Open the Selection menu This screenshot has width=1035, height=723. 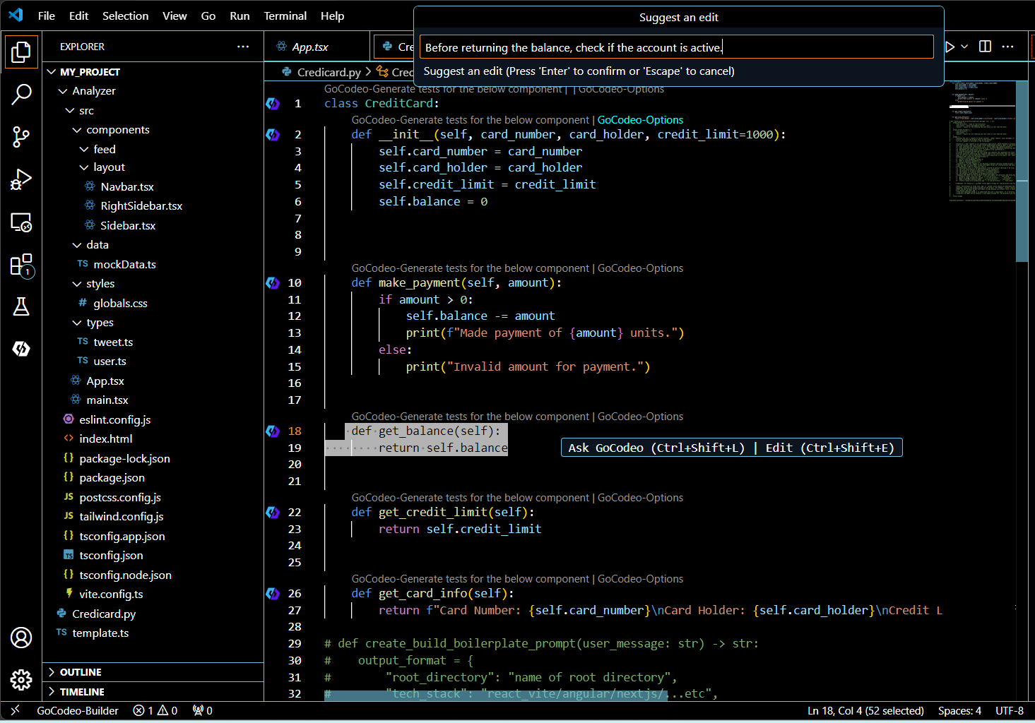coord(126,16)
